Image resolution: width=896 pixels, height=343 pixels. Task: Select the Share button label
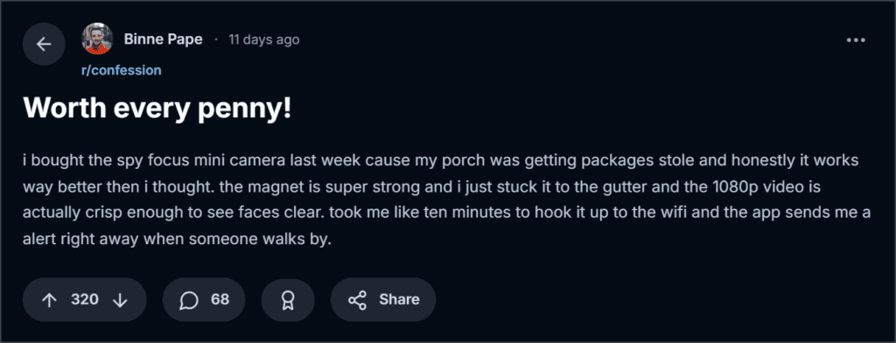point(399,299)
